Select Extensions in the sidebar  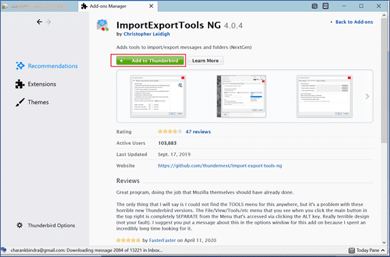point(36,84)
